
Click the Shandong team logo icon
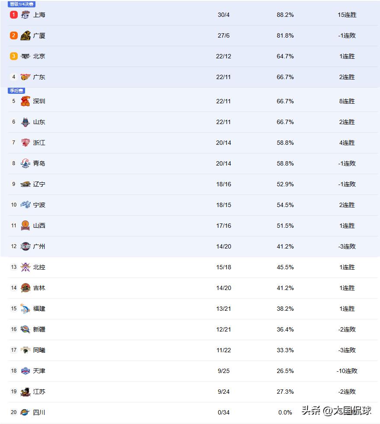click(26, 122)
